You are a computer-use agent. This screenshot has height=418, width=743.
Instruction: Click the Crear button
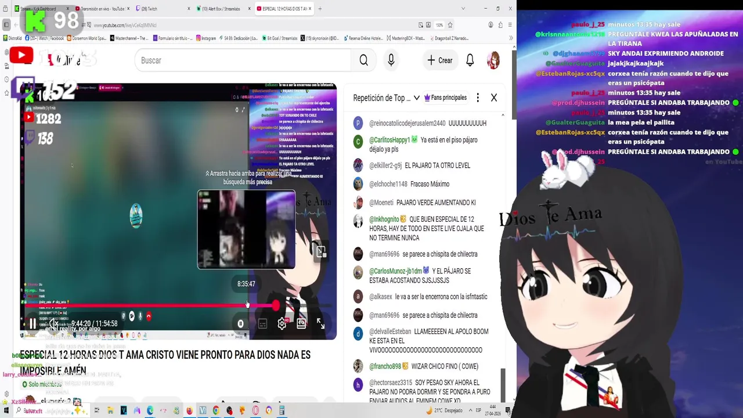pos(439,60)
